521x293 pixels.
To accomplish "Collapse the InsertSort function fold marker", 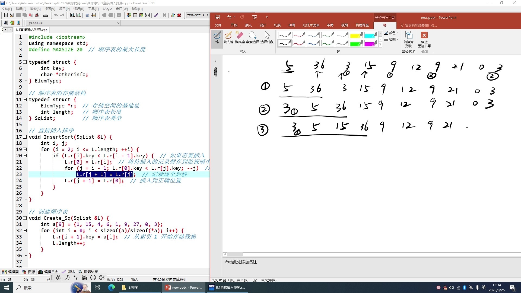I will point(25,137).
